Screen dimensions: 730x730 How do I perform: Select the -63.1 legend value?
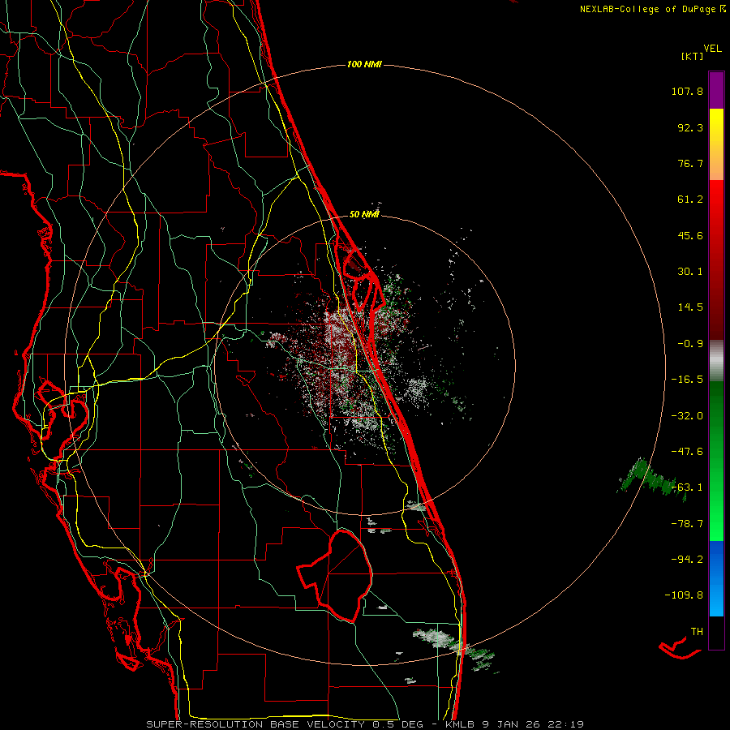click(x=687, y=487)
